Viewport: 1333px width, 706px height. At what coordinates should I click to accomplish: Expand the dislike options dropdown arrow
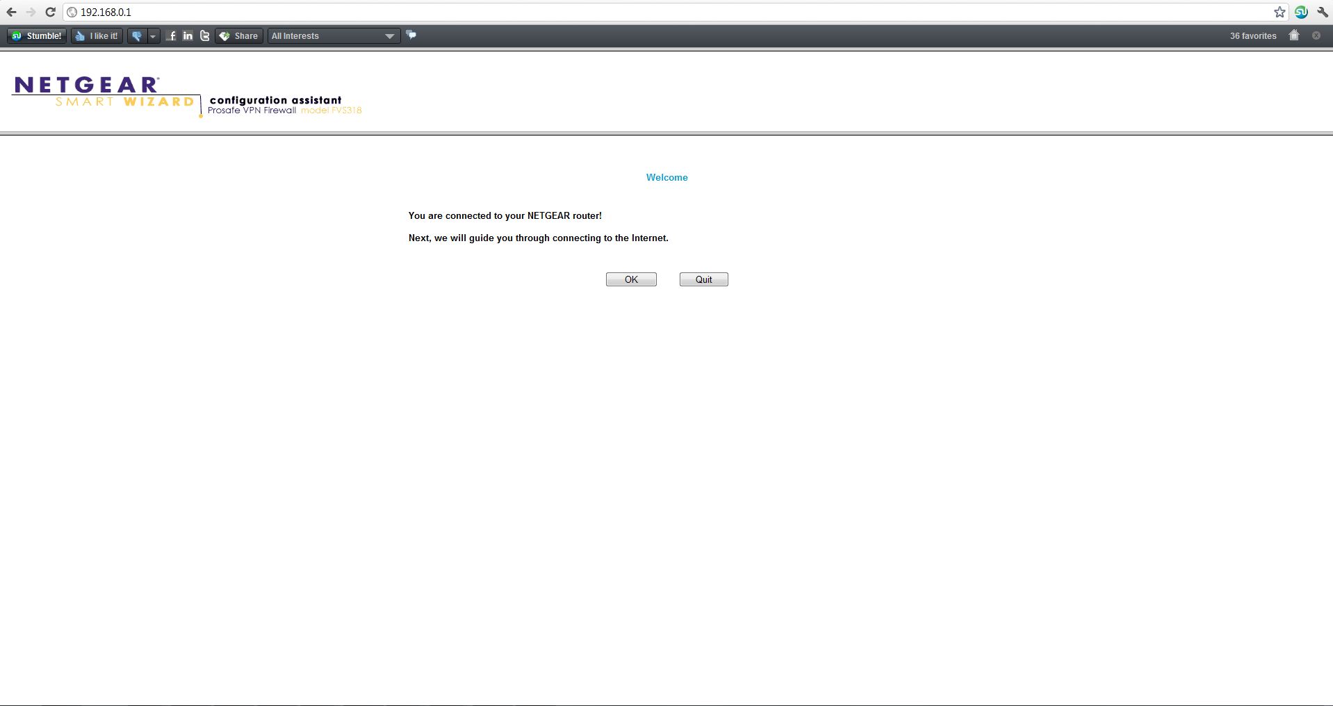[x=153, y=35]
